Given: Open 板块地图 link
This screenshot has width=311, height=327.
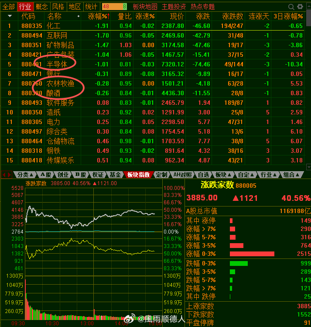Looking at the screenshot, I should pyautogui.click(x=145, y=7).
